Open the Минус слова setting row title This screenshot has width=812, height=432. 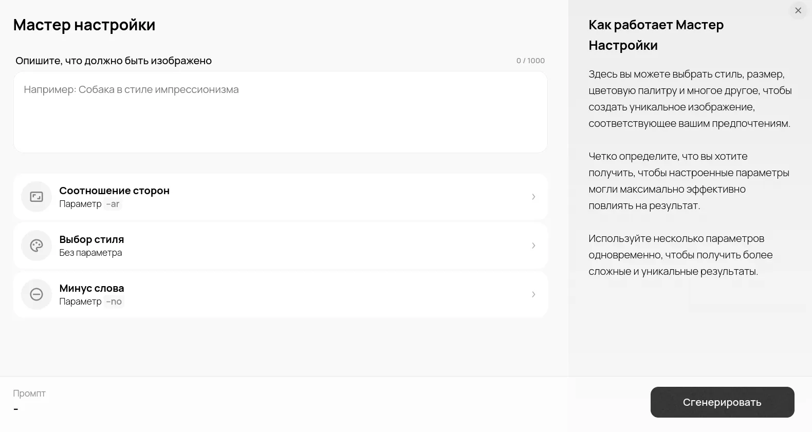click(x=91, y=288)
